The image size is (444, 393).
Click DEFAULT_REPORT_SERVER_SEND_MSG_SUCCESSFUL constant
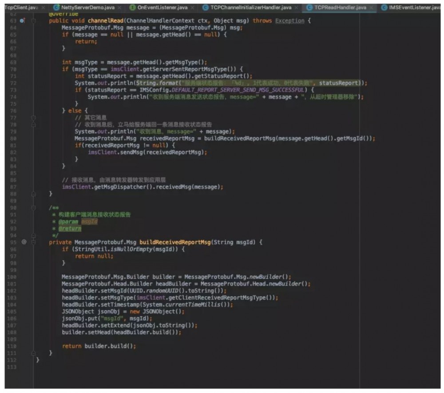click(x=238, y=90)
